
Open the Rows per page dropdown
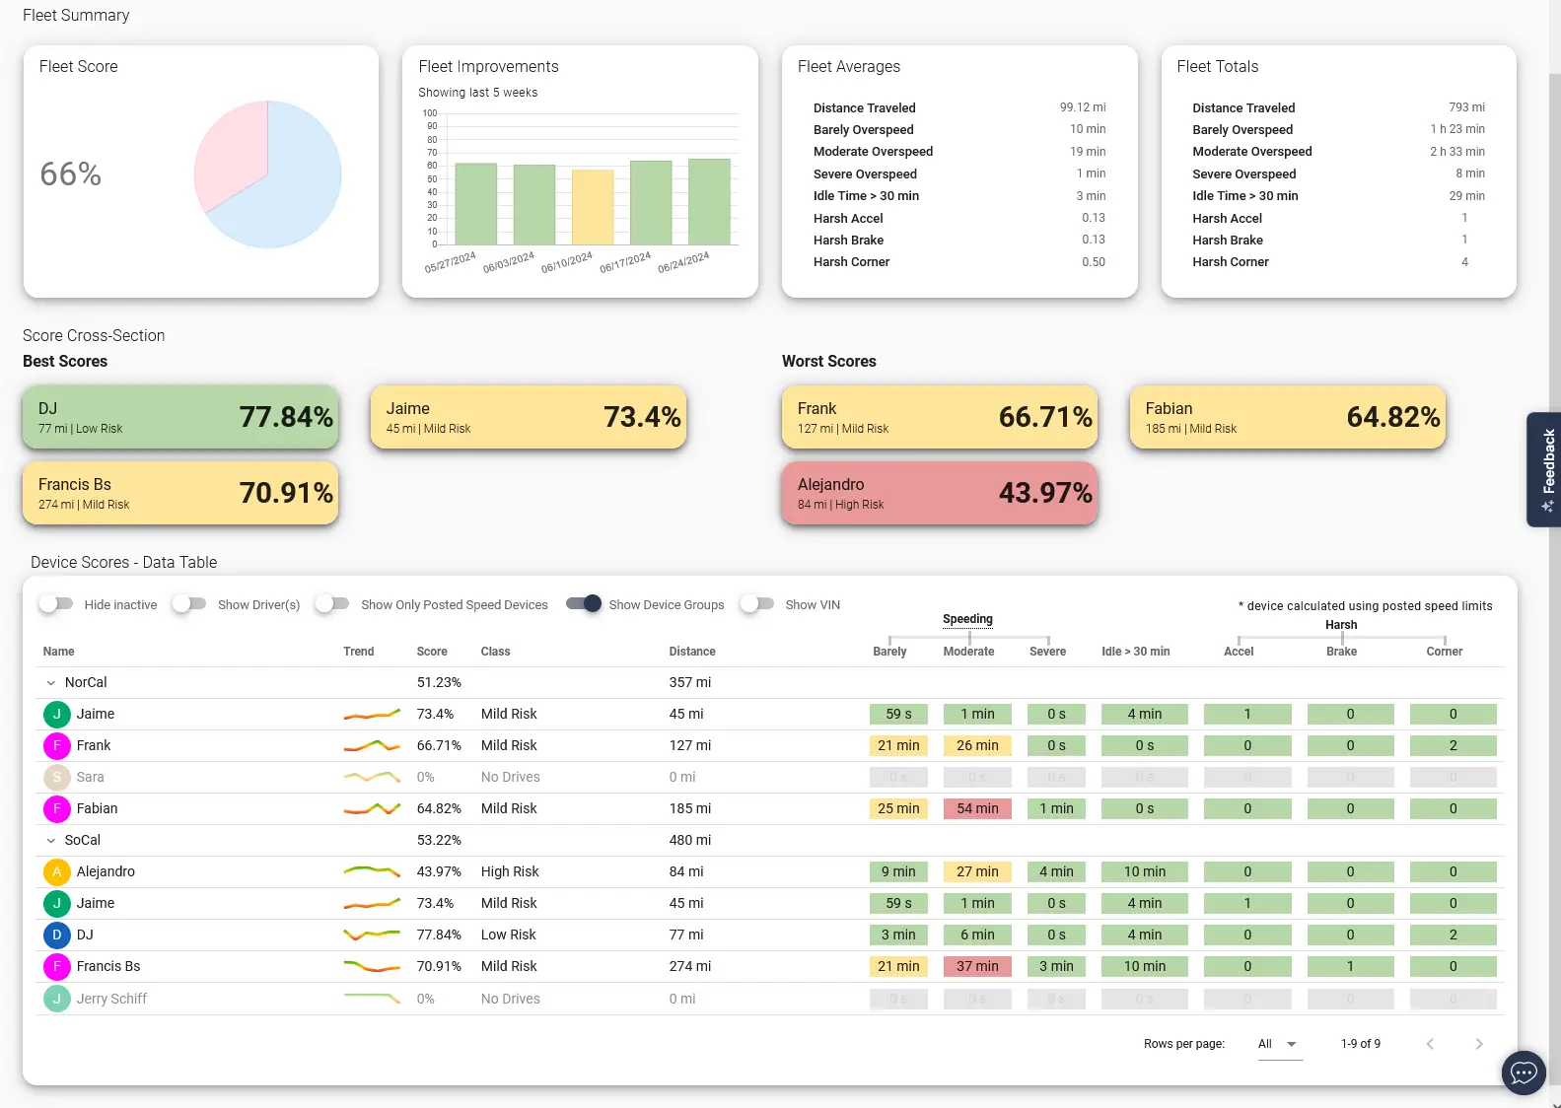point(1279,1044)
